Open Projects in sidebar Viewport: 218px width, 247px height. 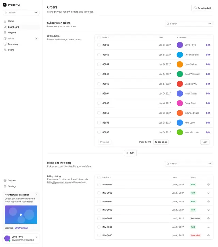[x=21, y=33]
